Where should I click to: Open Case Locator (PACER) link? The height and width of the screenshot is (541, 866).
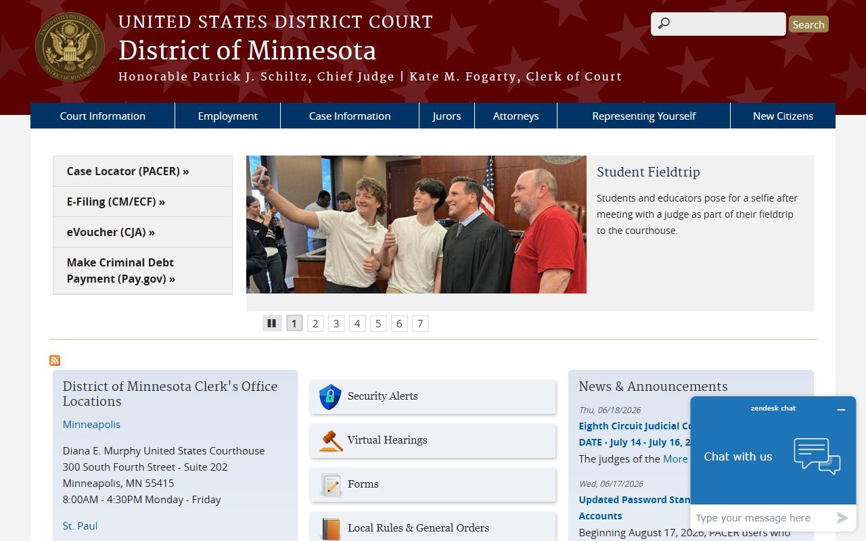(143, 171)
